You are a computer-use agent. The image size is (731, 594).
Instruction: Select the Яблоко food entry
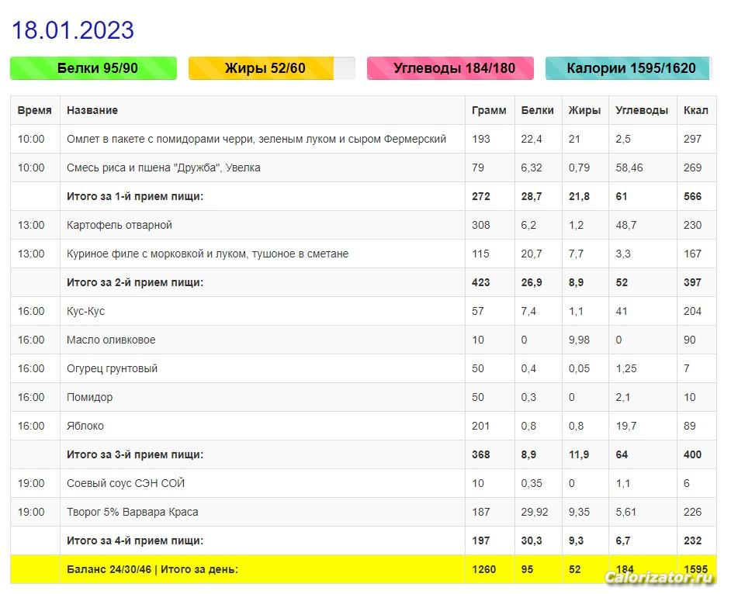point(85,426)
